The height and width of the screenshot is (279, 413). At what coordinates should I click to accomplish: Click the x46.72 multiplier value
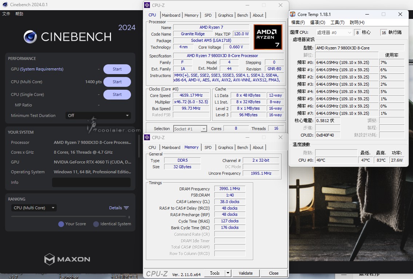(x=191, y=102)
